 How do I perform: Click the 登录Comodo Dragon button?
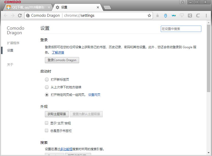pos(62,60)
